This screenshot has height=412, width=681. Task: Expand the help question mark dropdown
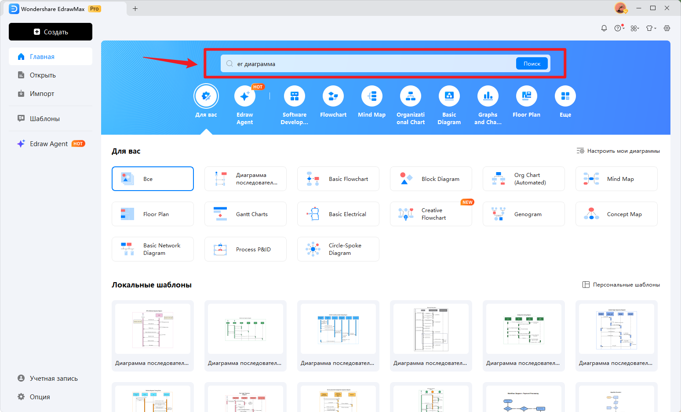click(619, 28)
